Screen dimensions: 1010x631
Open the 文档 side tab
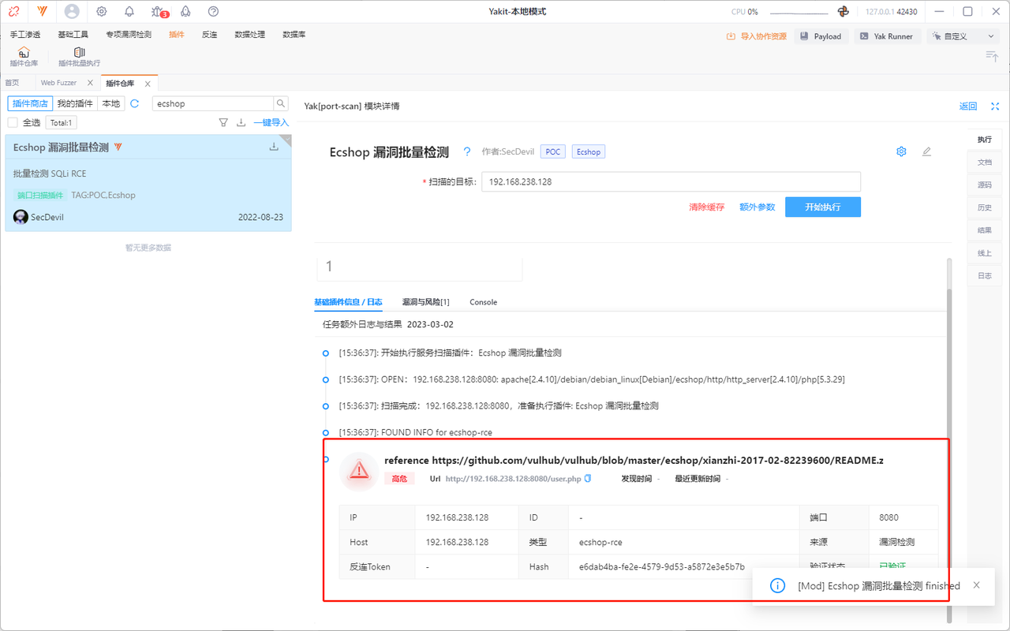985,162
